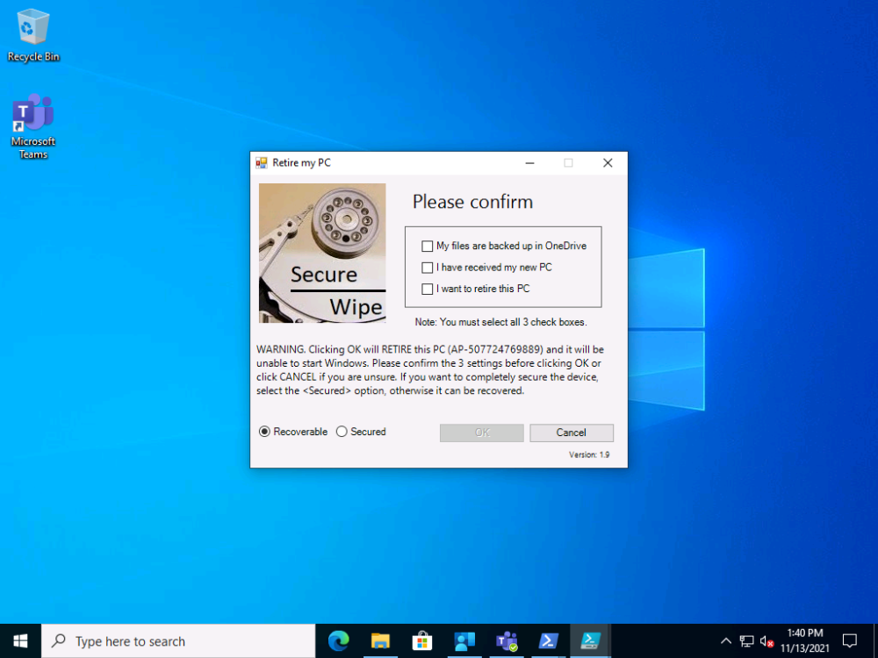The image size is (878, 658).
Task: Select the Microsoft Teams desktop shortcut
Action: 33,127
